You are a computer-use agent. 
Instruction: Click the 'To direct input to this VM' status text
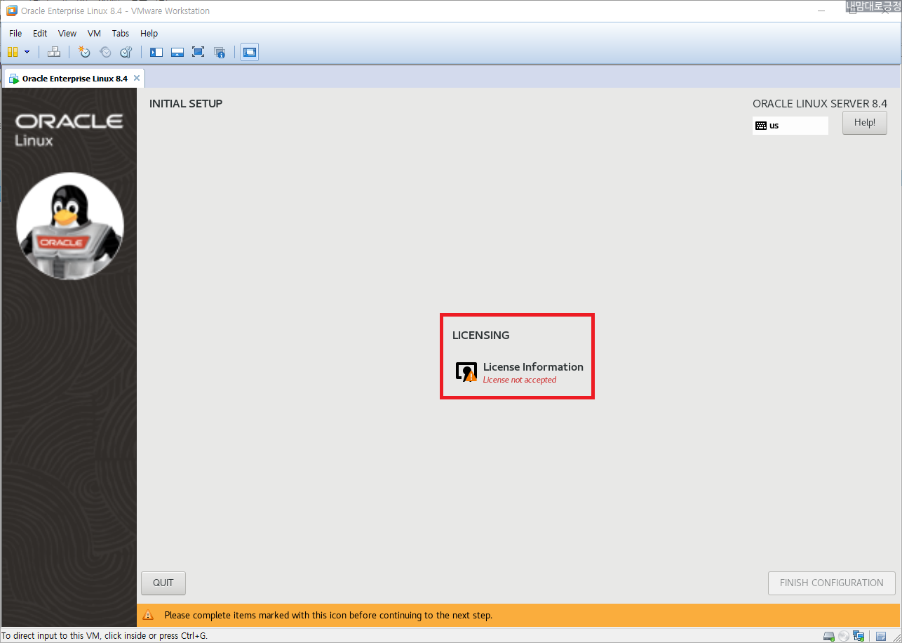tap(105, 636)
